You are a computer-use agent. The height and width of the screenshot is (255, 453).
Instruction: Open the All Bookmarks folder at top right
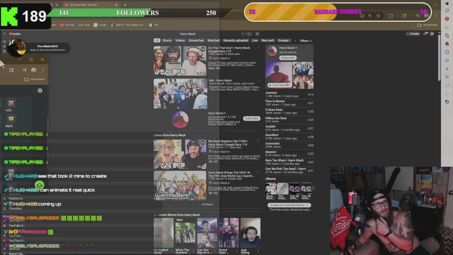pos(428,25)
